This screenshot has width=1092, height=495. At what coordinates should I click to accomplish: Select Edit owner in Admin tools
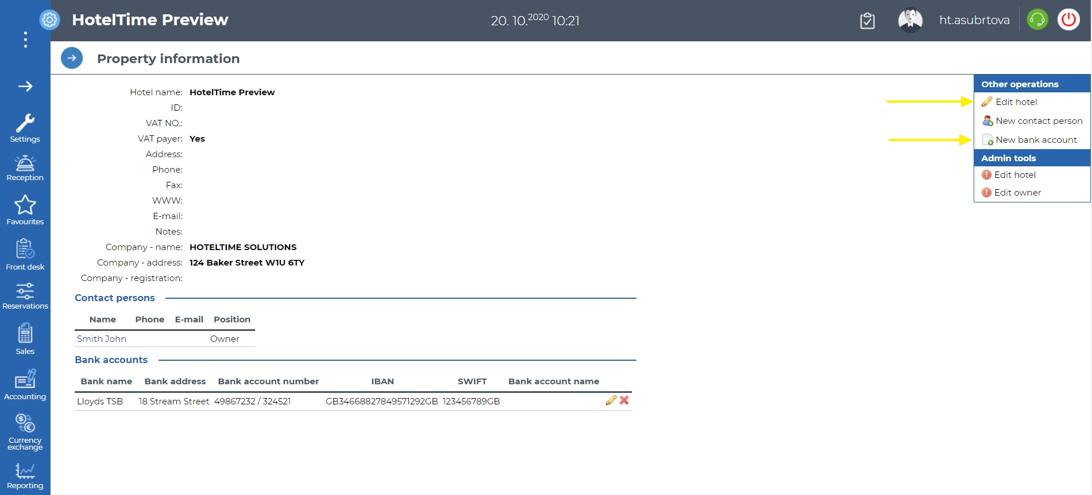[x=1017, y=192]
